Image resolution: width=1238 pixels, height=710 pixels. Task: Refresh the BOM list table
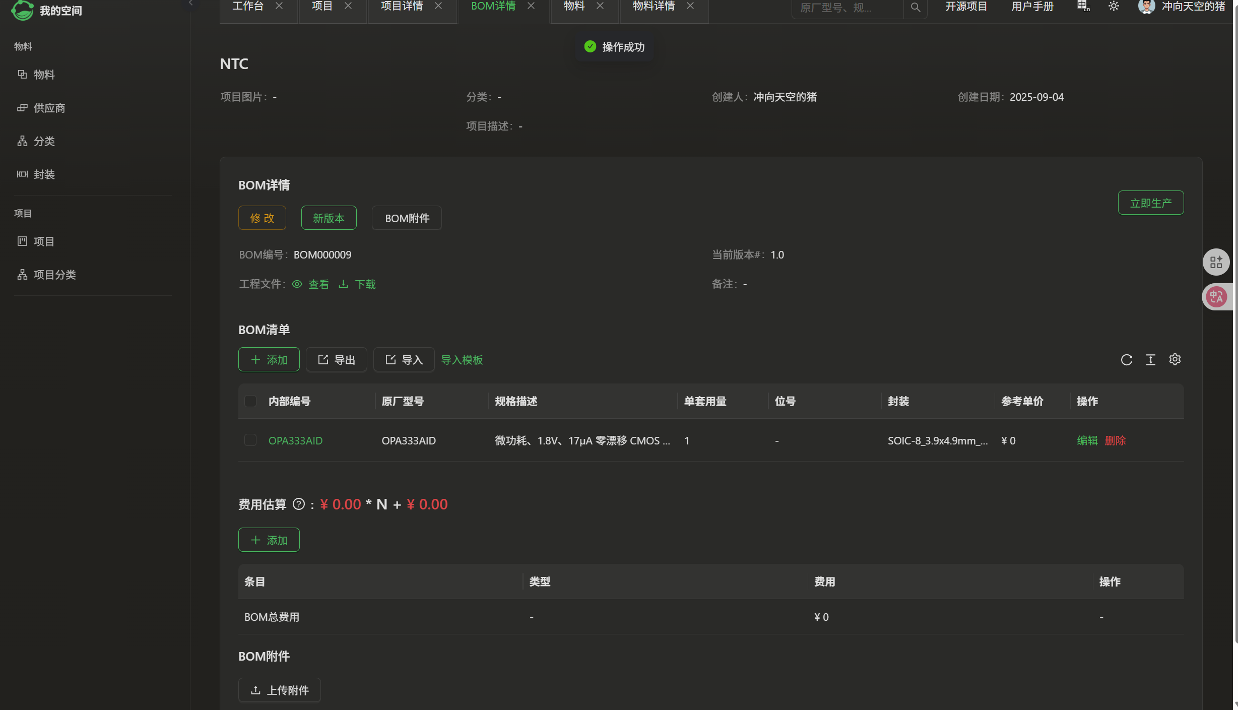1126,360
